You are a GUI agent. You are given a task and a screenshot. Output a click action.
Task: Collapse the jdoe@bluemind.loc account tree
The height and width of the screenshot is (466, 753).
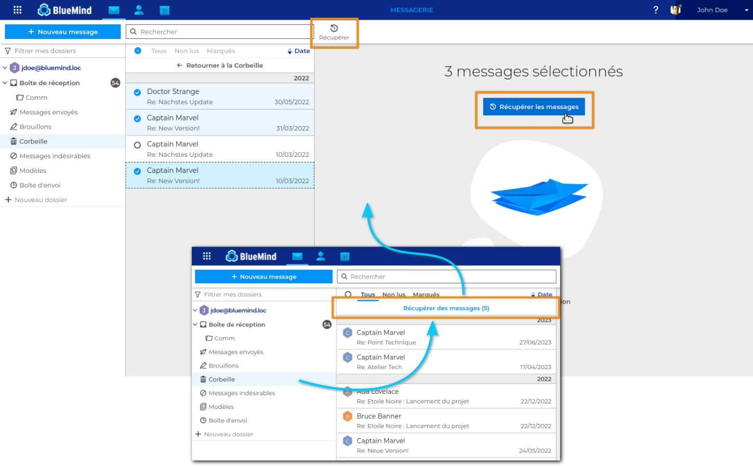pyautogui.click(x=5, y=68)
